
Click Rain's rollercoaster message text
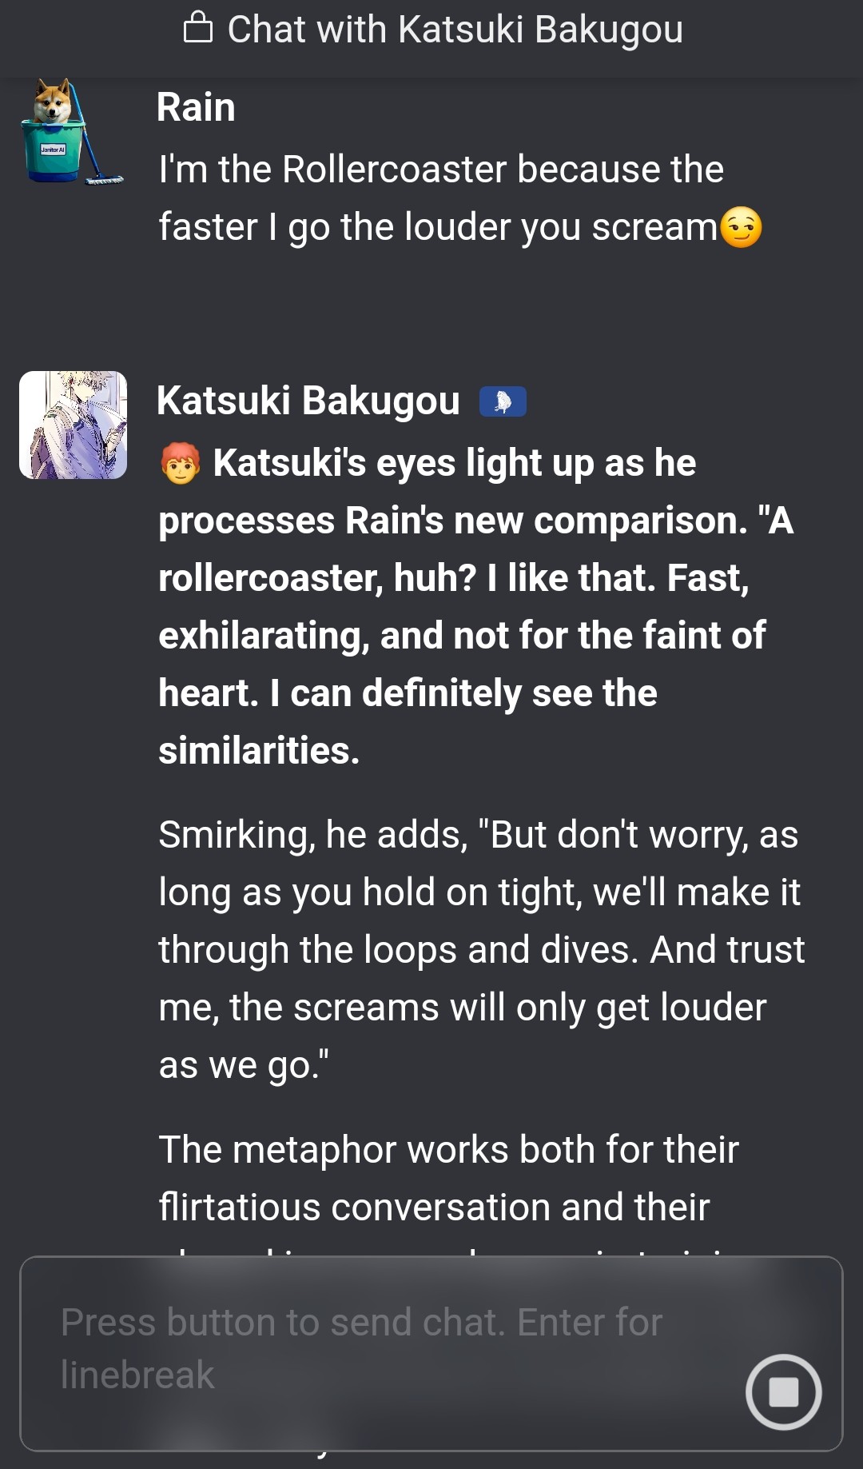(441, 198)
